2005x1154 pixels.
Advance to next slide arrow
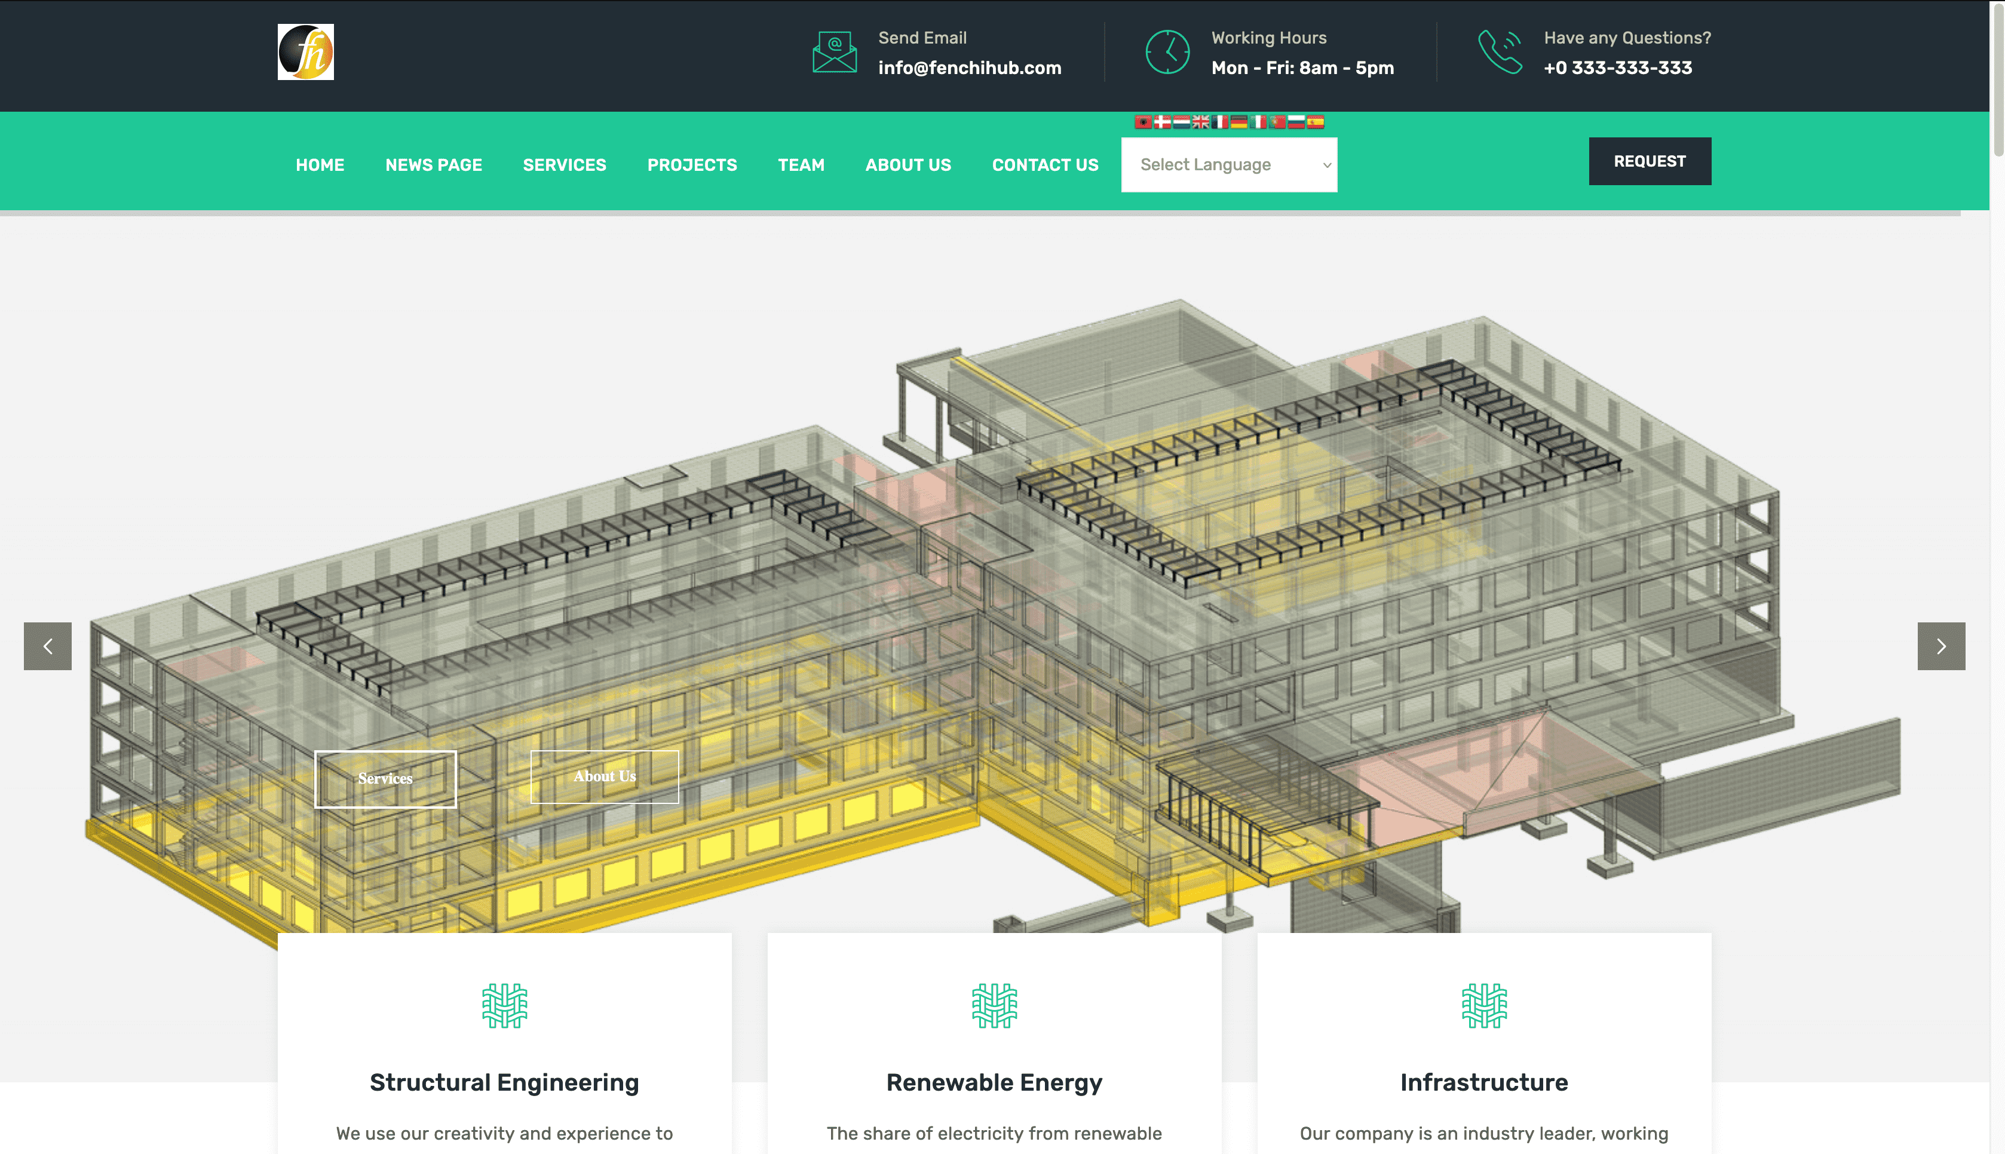1941,646
